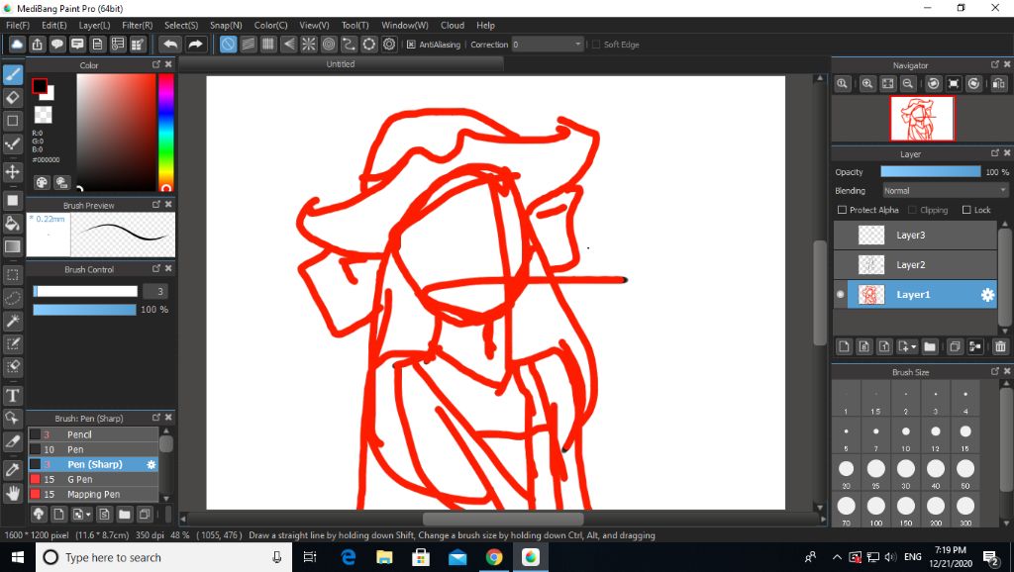The image size is (1014, 572).
Task: Open Layer1 settings gear
Action: tap(987, 295)
